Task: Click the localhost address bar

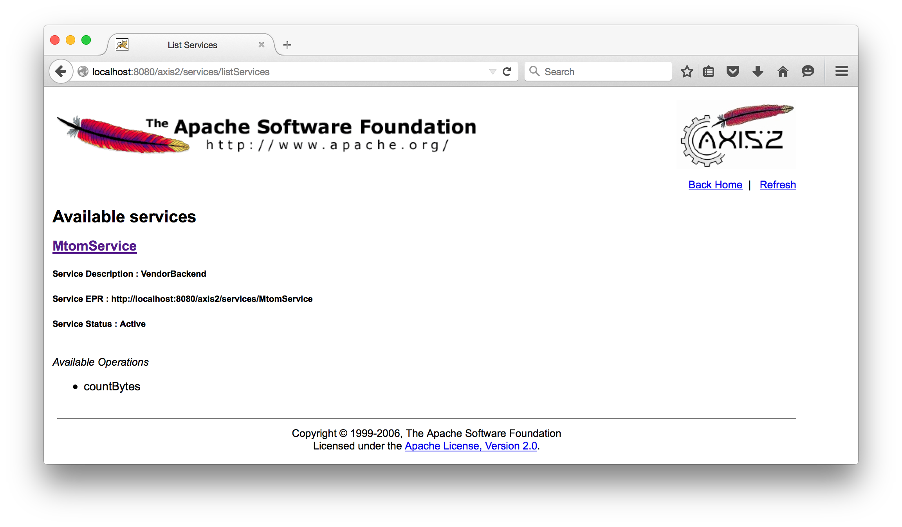Action: pos(274,72)
